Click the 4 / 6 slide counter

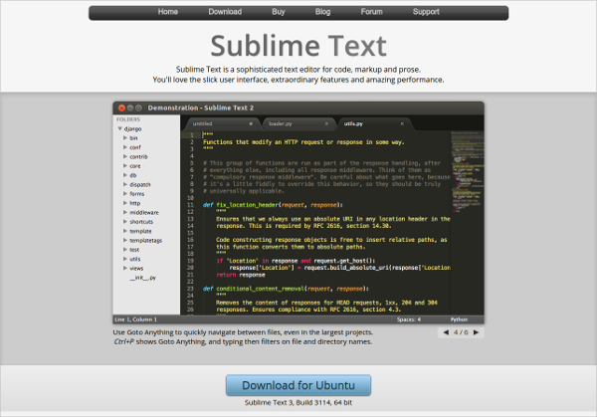[461, 332]
